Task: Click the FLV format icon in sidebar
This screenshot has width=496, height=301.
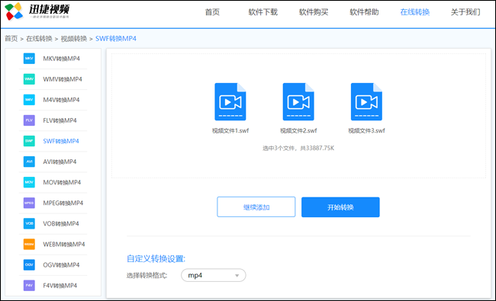Action: click(29, 120)
